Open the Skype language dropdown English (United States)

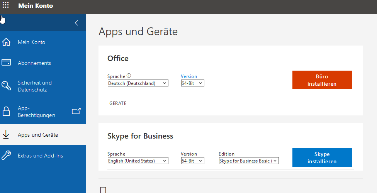(x=138, y=161)
